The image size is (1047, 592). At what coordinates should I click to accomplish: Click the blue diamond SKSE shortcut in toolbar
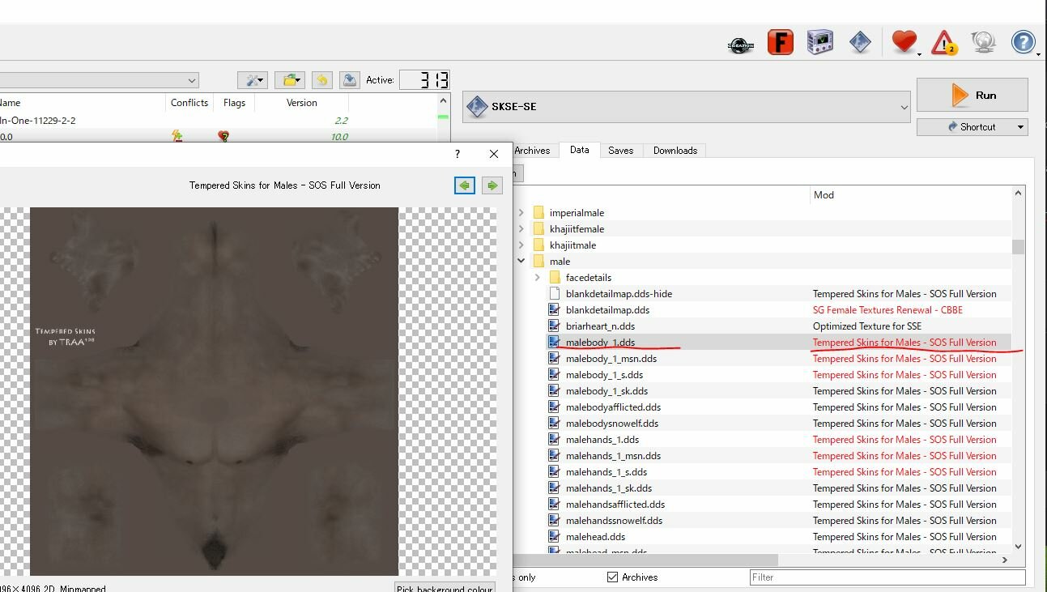(x=860, y=42)
